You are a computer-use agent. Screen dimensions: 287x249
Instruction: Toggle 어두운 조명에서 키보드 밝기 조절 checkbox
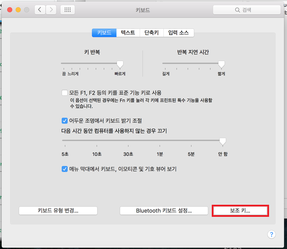(64, 121)
